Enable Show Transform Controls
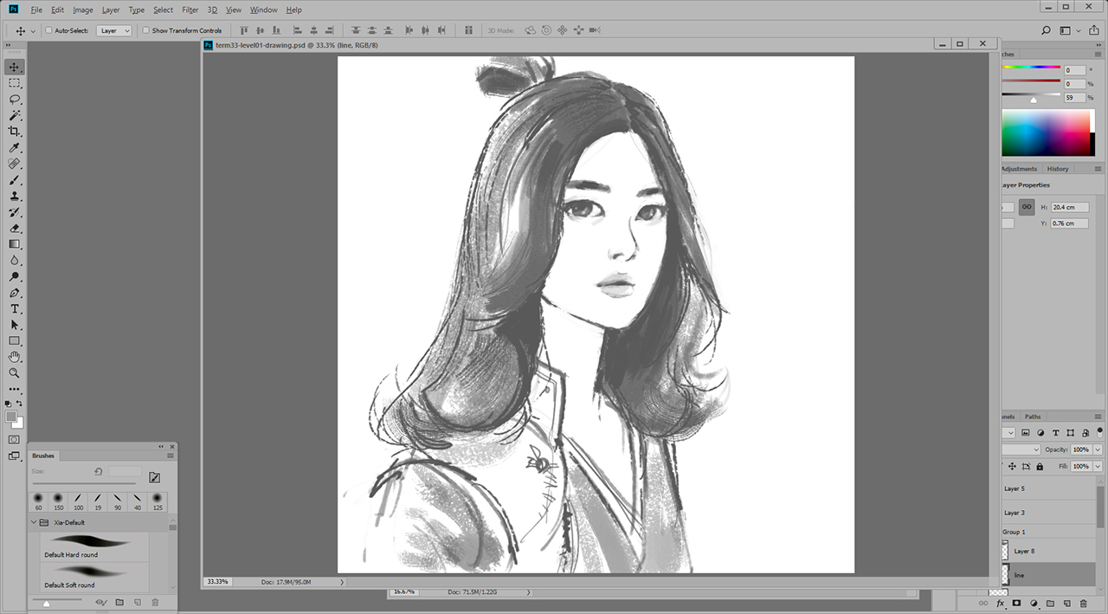Viewport: 1108px width, 614px height. tap(146, 29)
